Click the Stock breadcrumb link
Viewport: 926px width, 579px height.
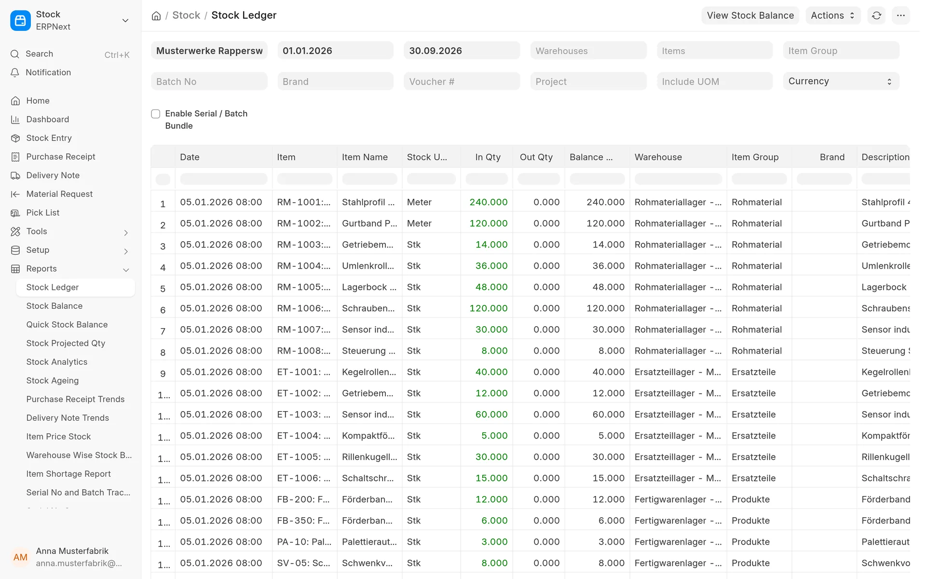pyautogui.click(x=186, y=15)
